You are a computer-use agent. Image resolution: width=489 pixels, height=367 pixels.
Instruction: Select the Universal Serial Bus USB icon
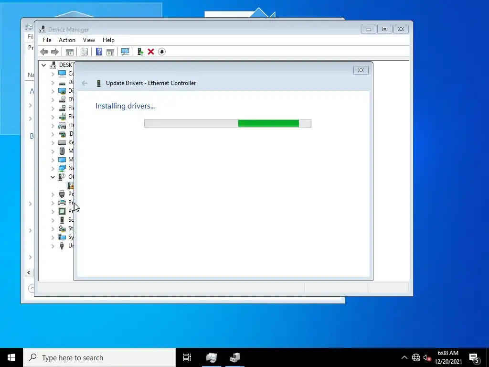tap(62, 246)
